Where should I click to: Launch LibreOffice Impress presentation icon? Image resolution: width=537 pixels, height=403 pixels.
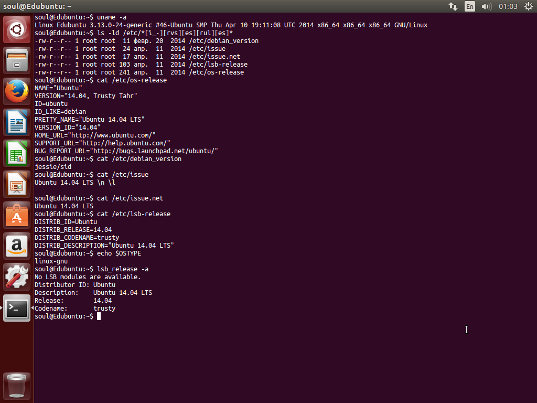(x=16, y=184)
